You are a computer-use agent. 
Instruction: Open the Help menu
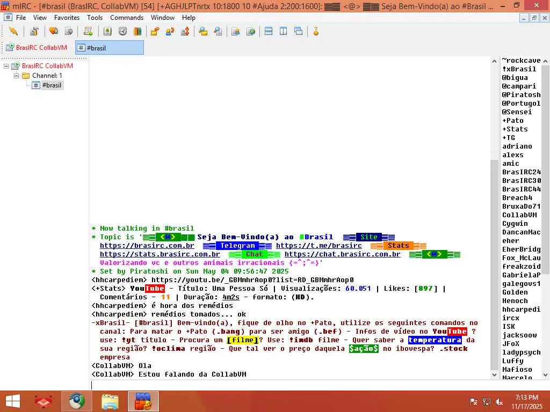tap(189, 18)
